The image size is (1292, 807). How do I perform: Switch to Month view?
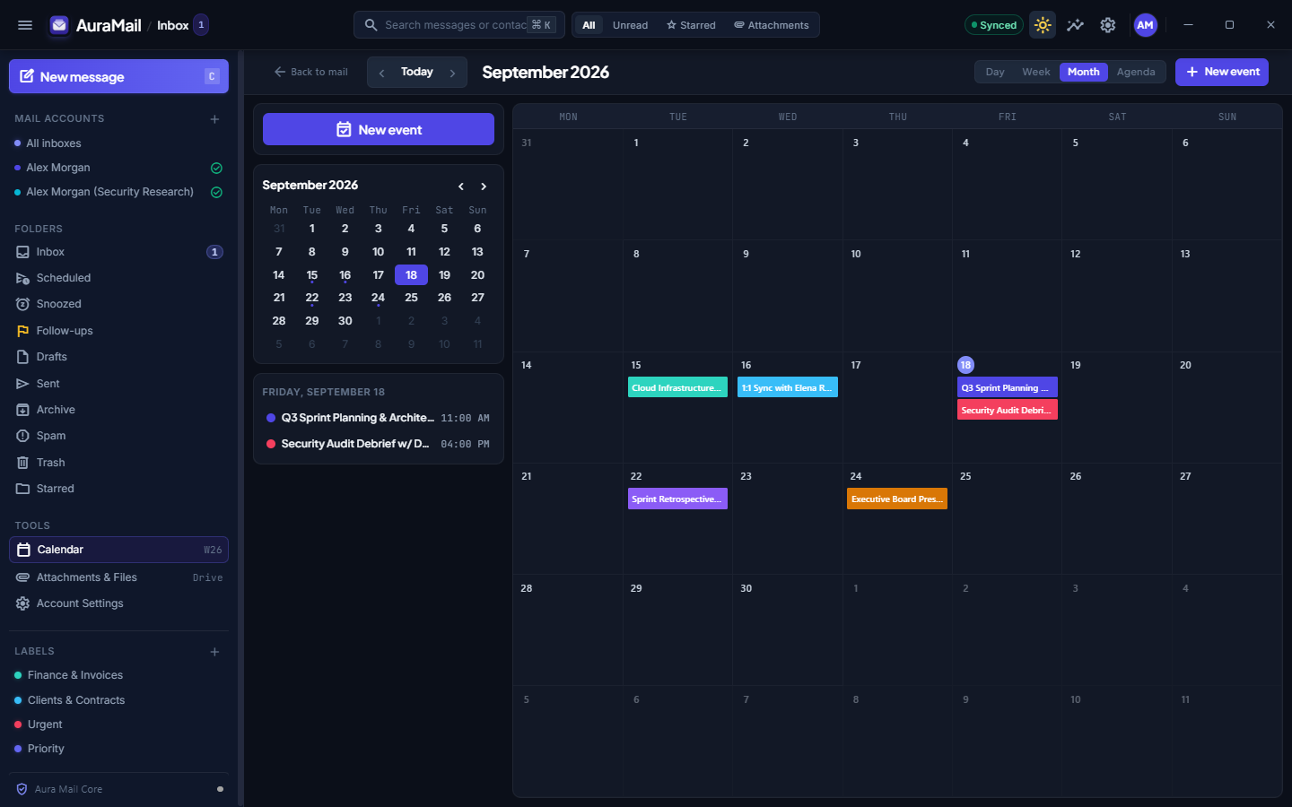coord(1084,72)
